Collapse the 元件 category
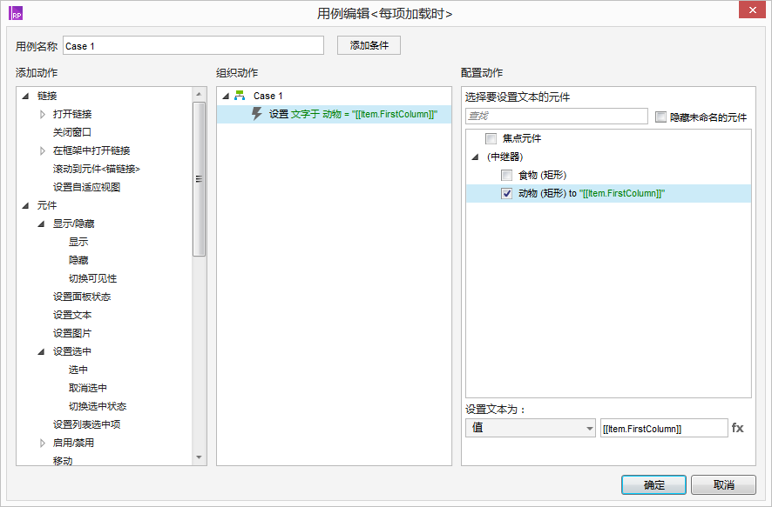Viewport: 772px width, 507px height. pyautogui.click(x=25, y=205)
